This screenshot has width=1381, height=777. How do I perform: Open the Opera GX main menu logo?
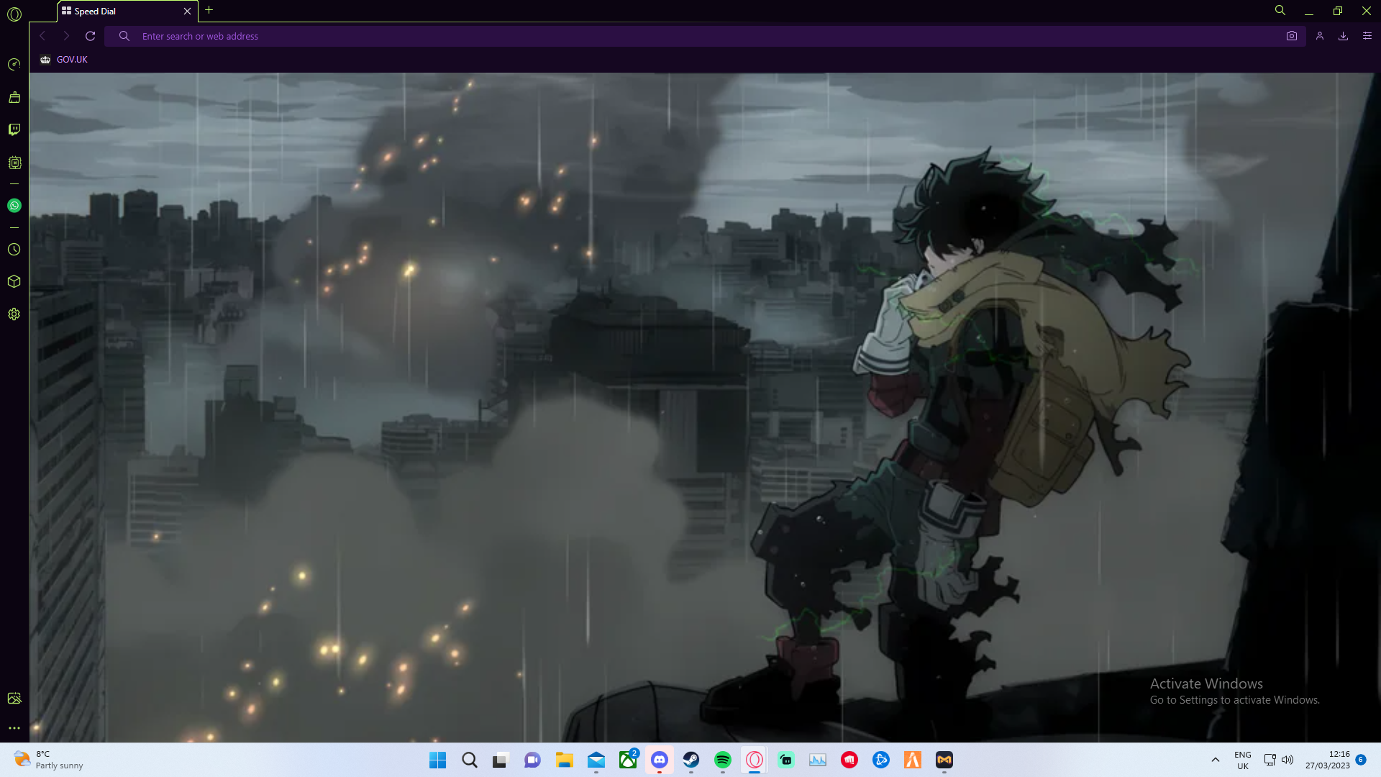(x=14, y=14)
